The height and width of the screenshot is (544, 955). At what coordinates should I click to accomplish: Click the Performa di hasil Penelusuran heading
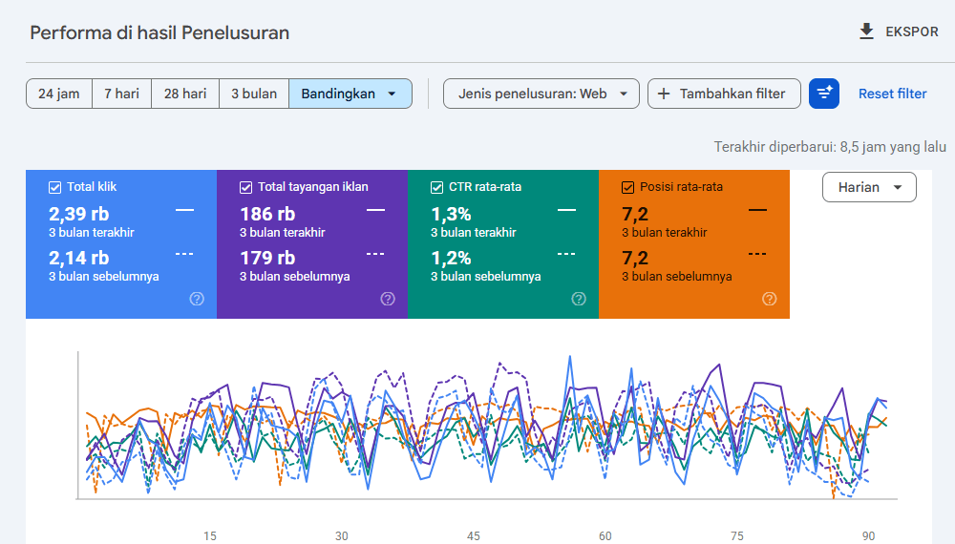(159, 32)
